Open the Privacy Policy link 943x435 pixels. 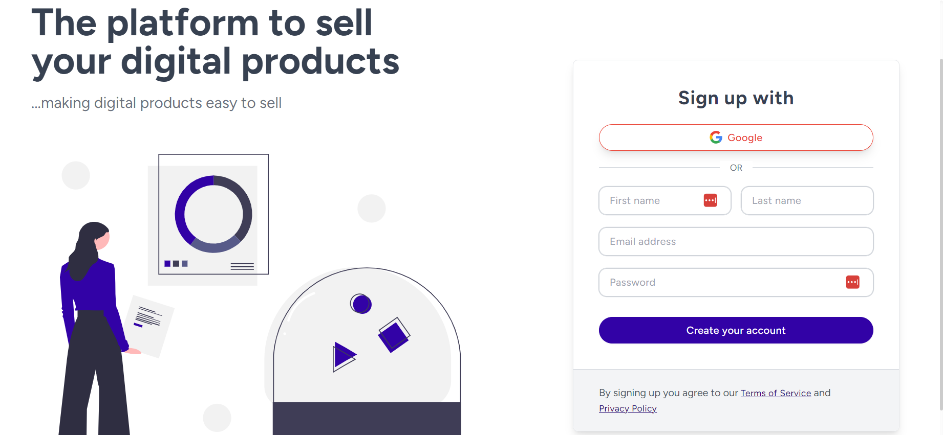point(628,408)
